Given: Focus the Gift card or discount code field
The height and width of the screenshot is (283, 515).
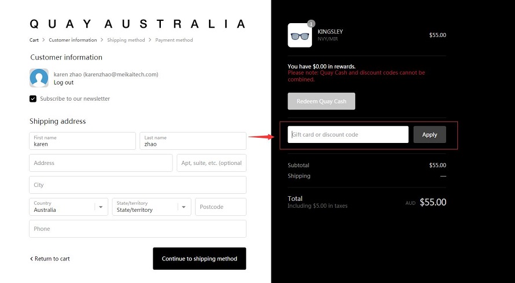Looking at the screenshot, I should (x=348, y=135).
